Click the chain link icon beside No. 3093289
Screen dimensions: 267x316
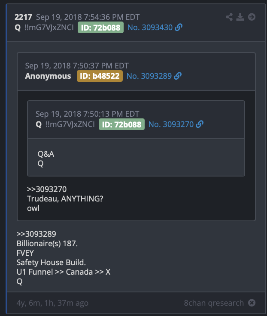coord(178,76)
